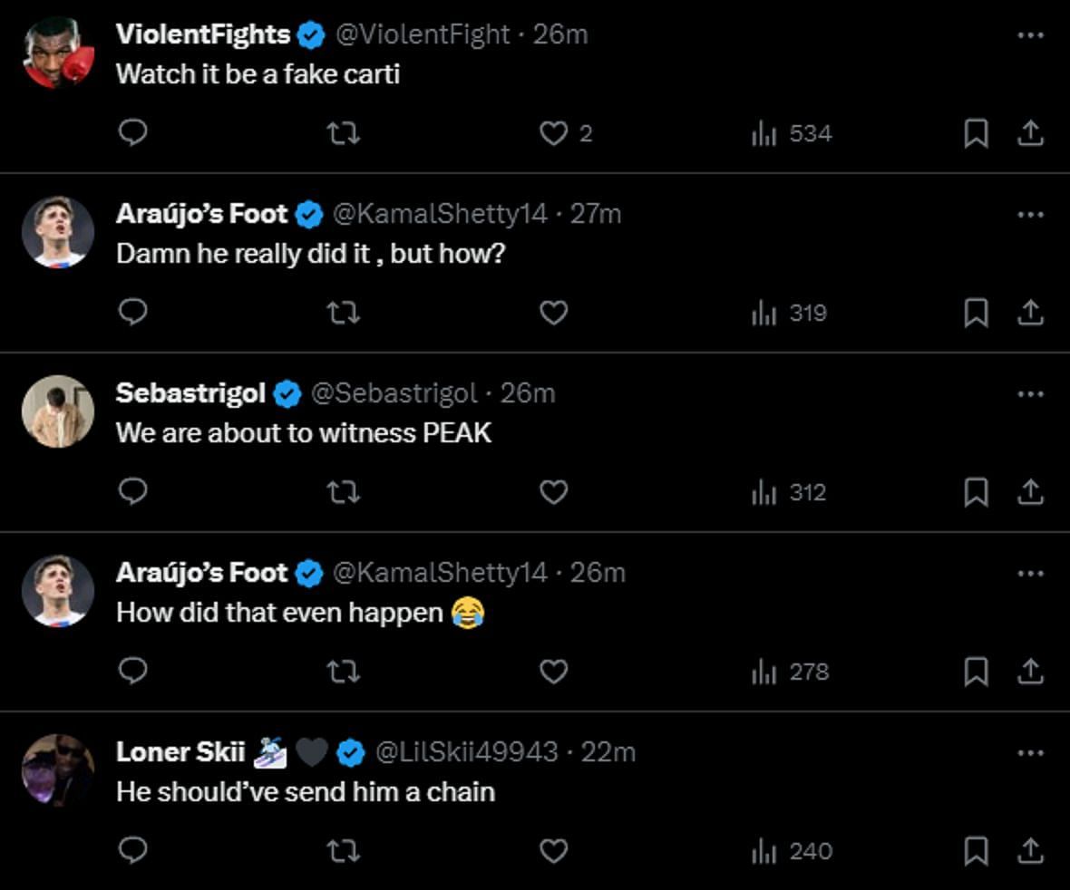
Task: Bookmark the Sebastrigol tweet
Action: coord(975,492)
